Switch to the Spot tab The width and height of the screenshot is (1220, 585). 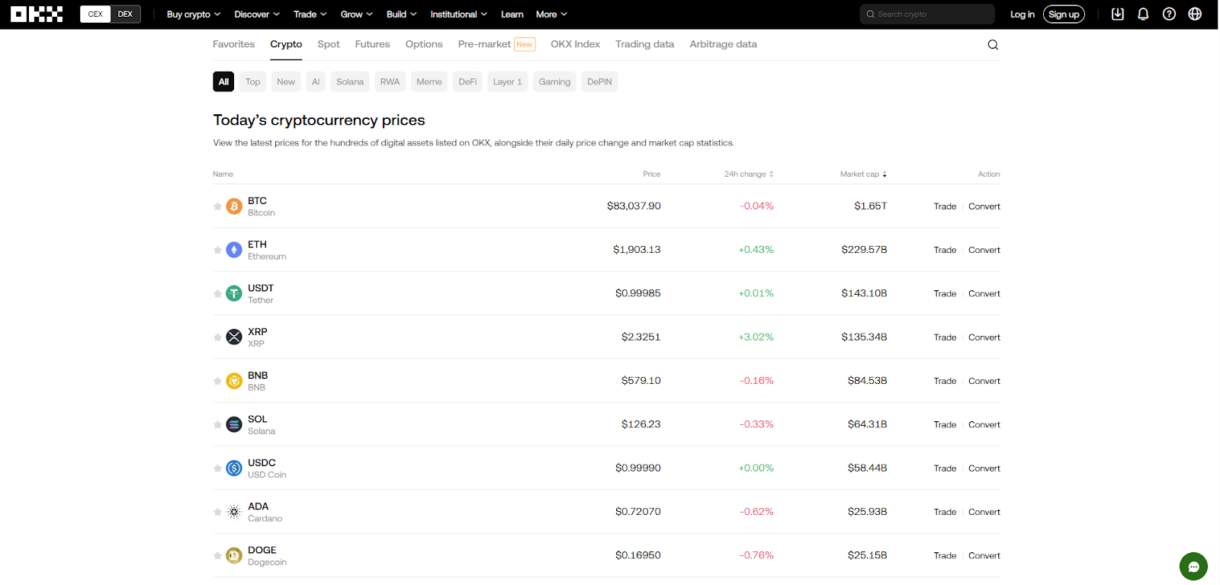click(329, 44)
